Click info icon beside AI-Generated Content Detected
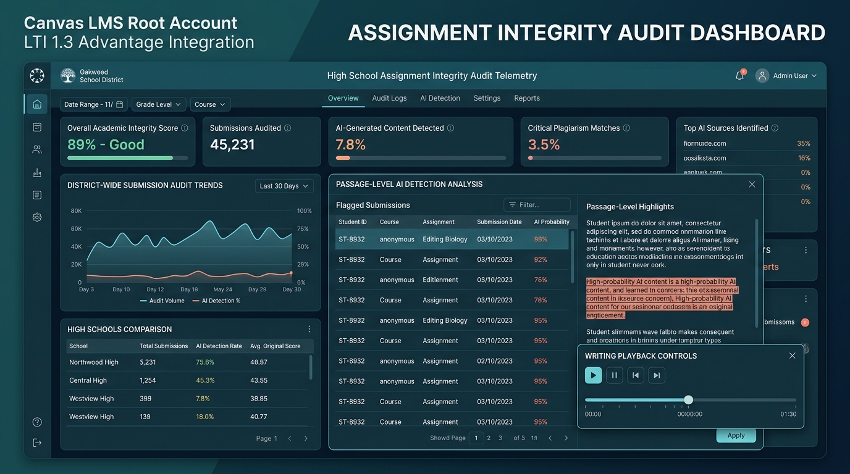 click(x=450, y=128)
